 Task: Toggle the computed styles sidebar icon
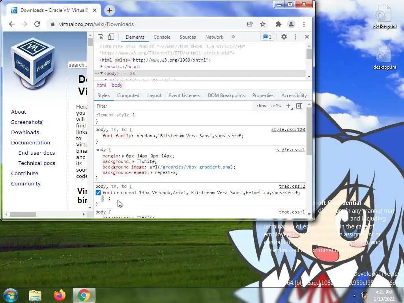click(x=299, y=106)
